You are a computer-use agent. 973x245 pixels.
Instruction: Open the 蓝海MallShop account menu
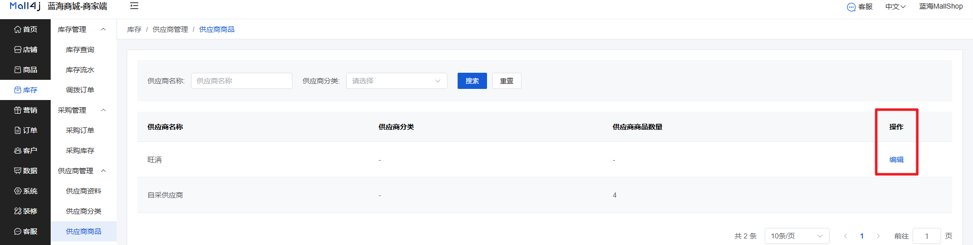click(x=941, y=7)
